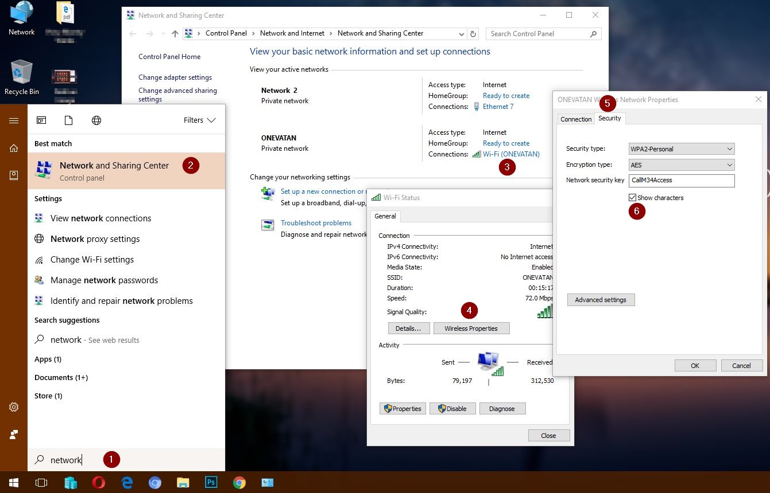
Task: Open the Network desktop icon
Action: (22, 19)
